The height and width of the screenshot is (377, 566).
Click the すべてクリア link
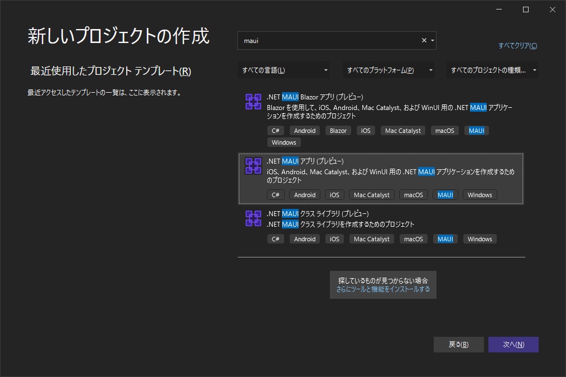(517, 45)
